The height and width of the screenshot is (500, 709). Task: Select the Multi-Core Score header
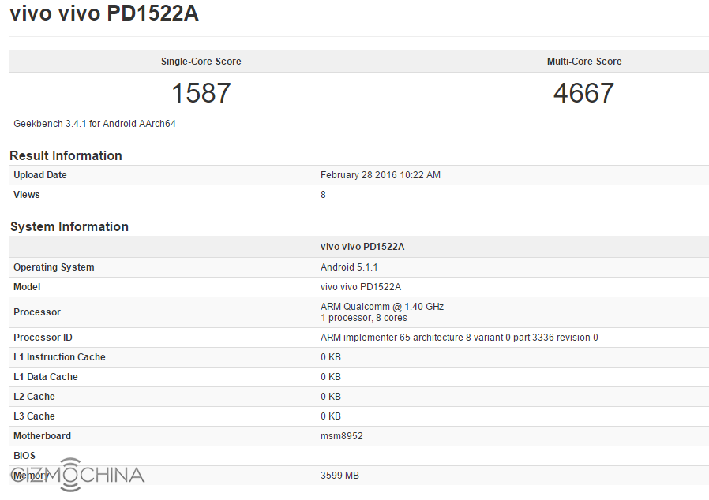click(x=584, y=62)
